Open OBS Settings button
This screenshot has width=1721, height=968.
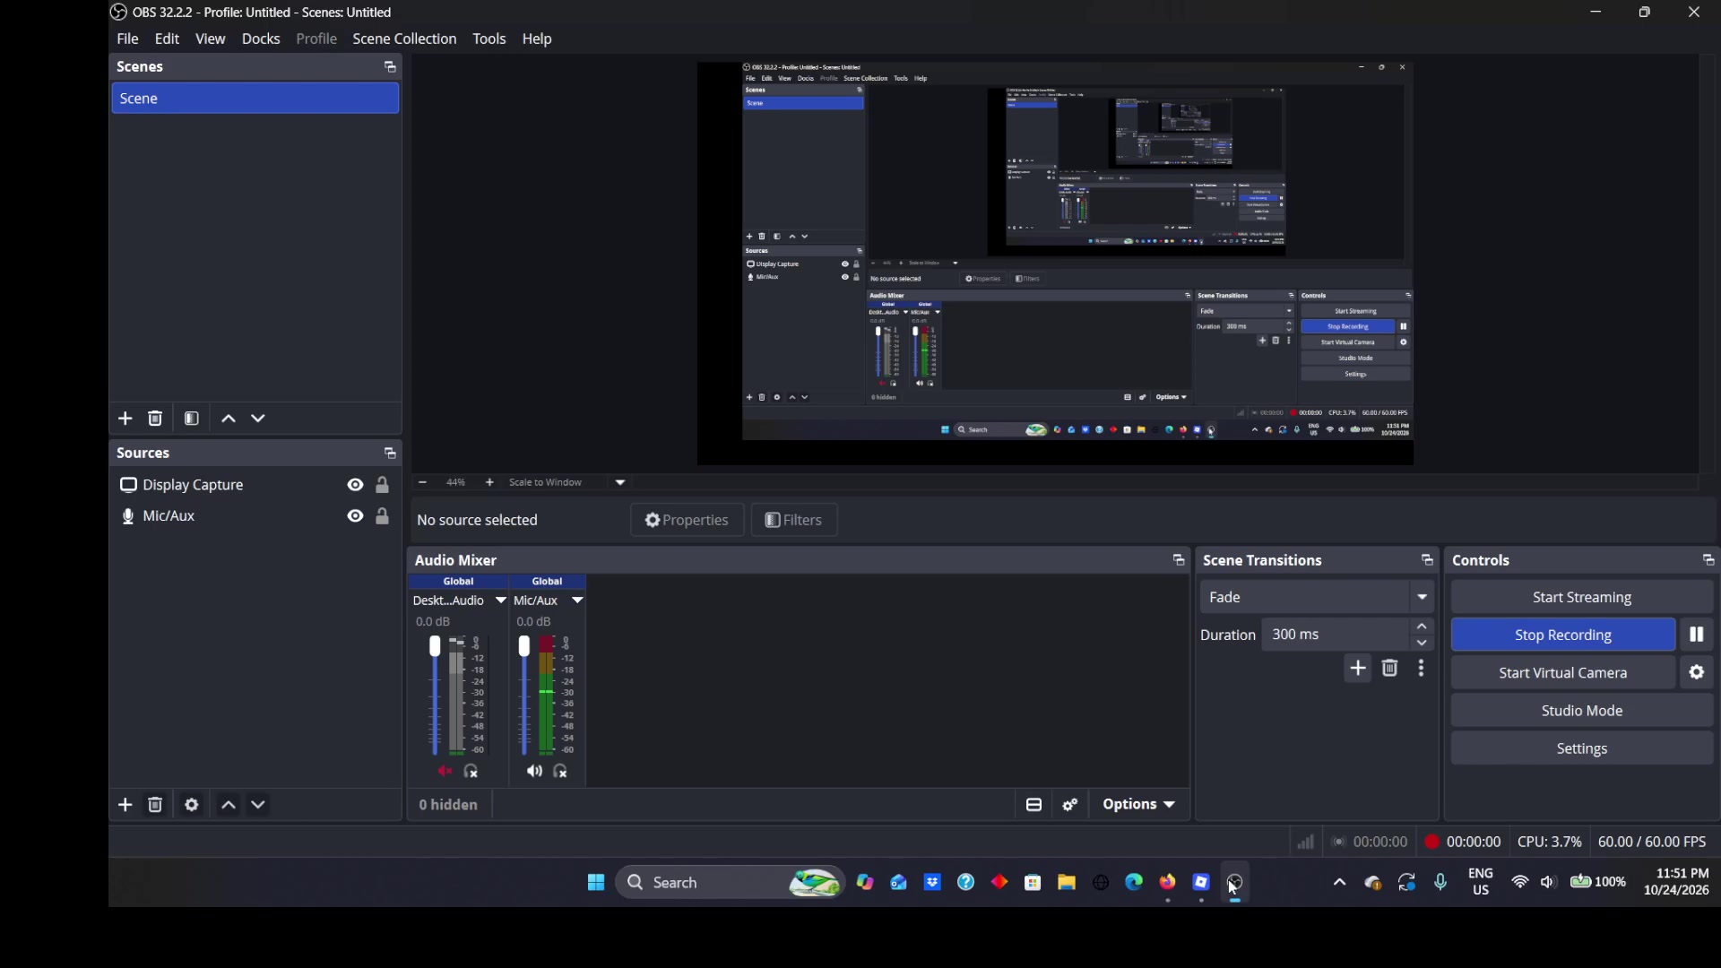click(x=1582, y=749)
